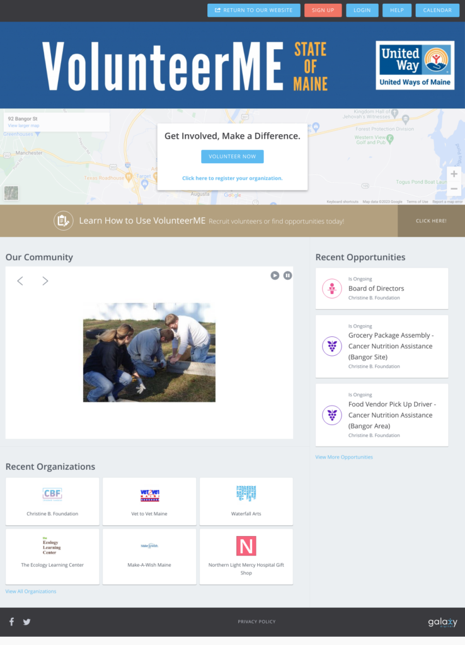Zoom out on the map
The image size is (465, 645).
[454, 189]
